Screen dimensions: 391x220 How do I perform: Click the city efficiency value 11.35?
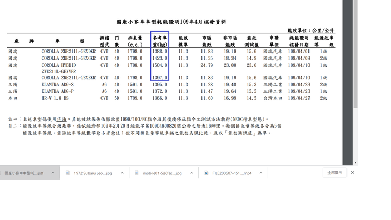point(207,58)
